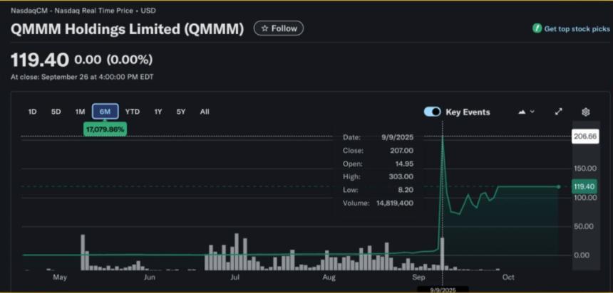
Task: Click the High 303.00 tooltip value
Action: click(403, 177)
